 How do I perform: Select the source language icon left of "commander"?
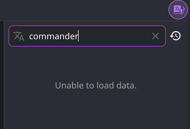[x=19, y=36]
